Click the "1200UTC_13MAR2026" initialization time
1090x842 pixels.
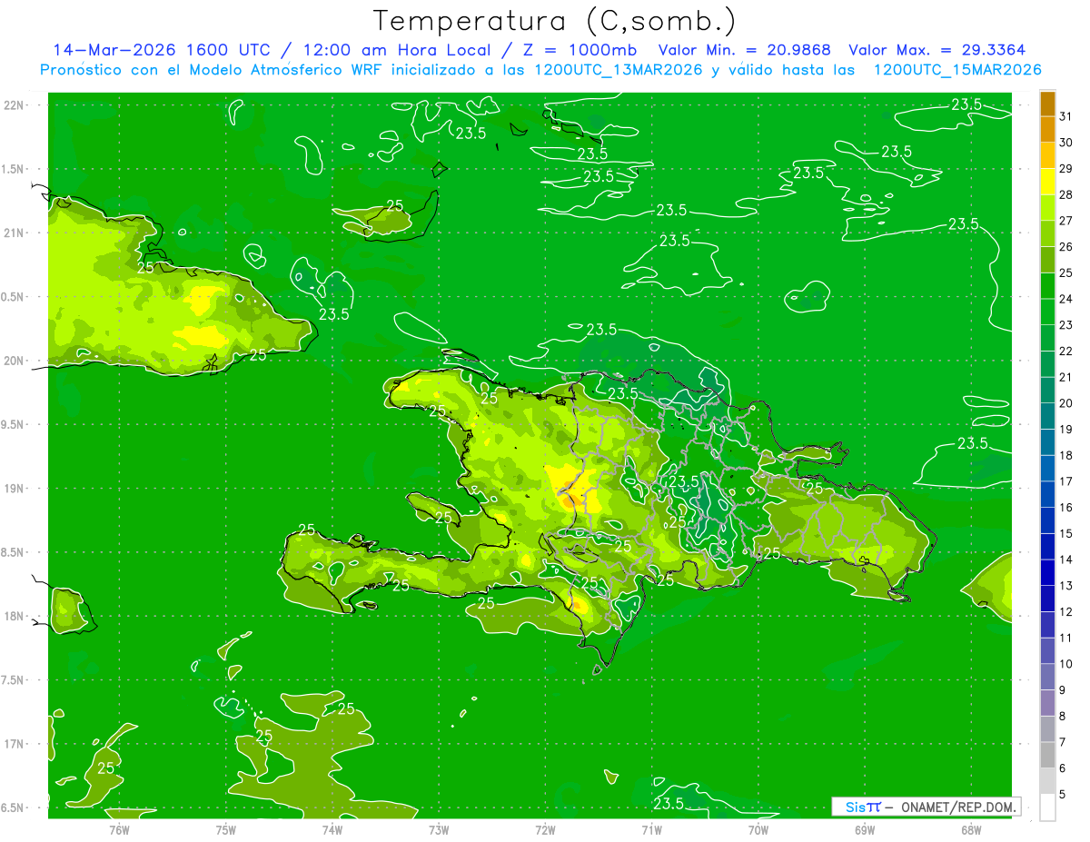(x=618, y=70)
